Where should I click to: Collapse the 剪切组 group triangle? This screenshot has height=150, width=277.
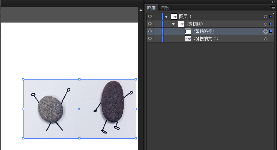(173, 24)
